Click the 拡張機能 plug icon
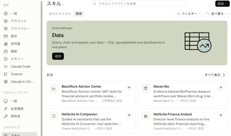The height and width of the screenshot is (136, 231). tap(6, 109)
